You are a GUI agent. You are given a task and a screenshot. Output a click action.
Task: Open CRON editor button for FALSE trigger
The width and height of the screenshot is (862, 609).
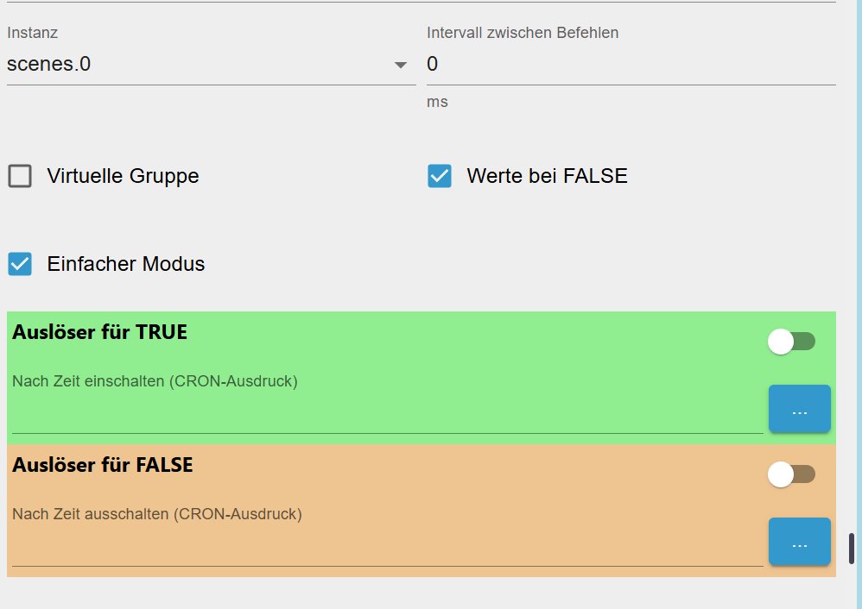[799, 542]
